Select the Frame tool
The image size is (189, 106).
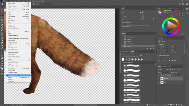2,22
